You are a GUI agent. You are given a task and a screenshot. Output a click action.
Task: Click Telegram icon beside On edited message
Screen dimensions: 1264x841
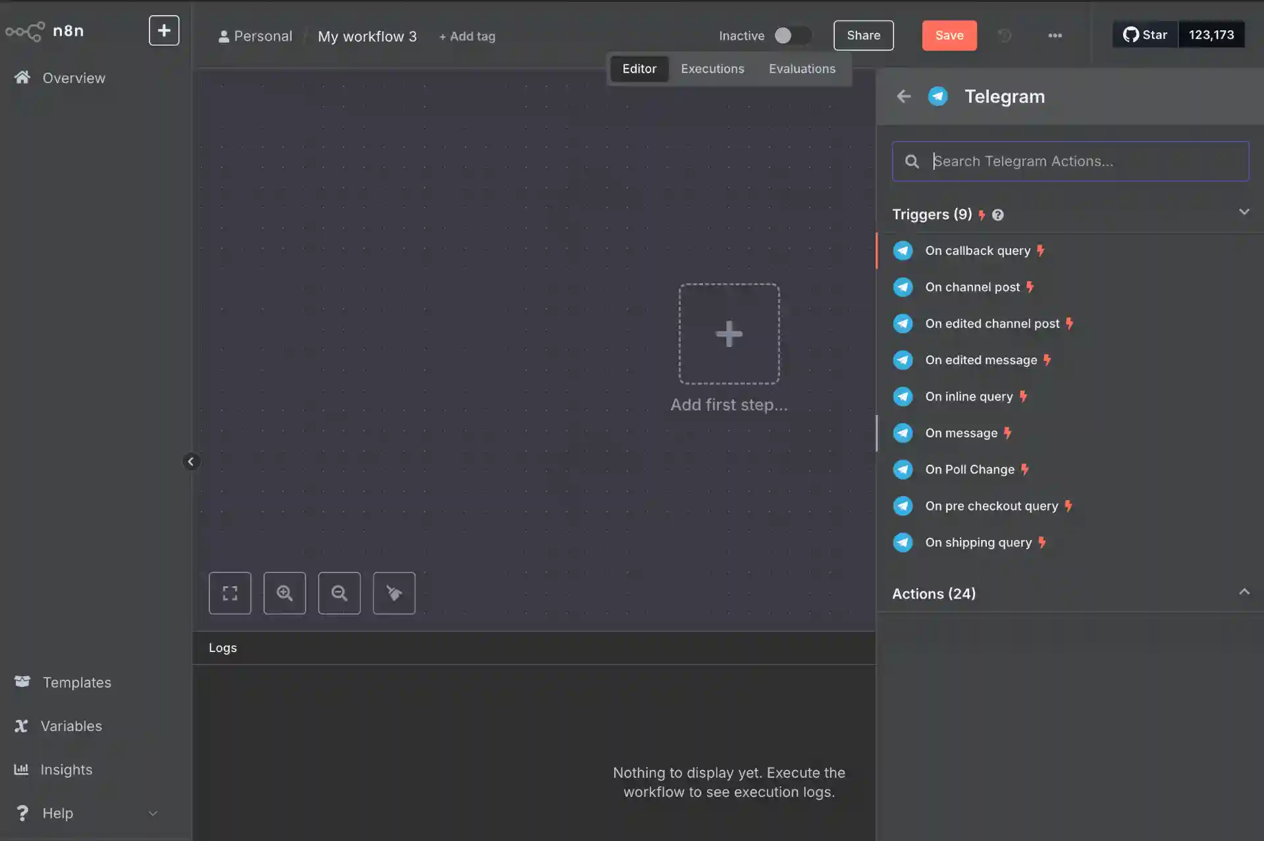point(903,360)
